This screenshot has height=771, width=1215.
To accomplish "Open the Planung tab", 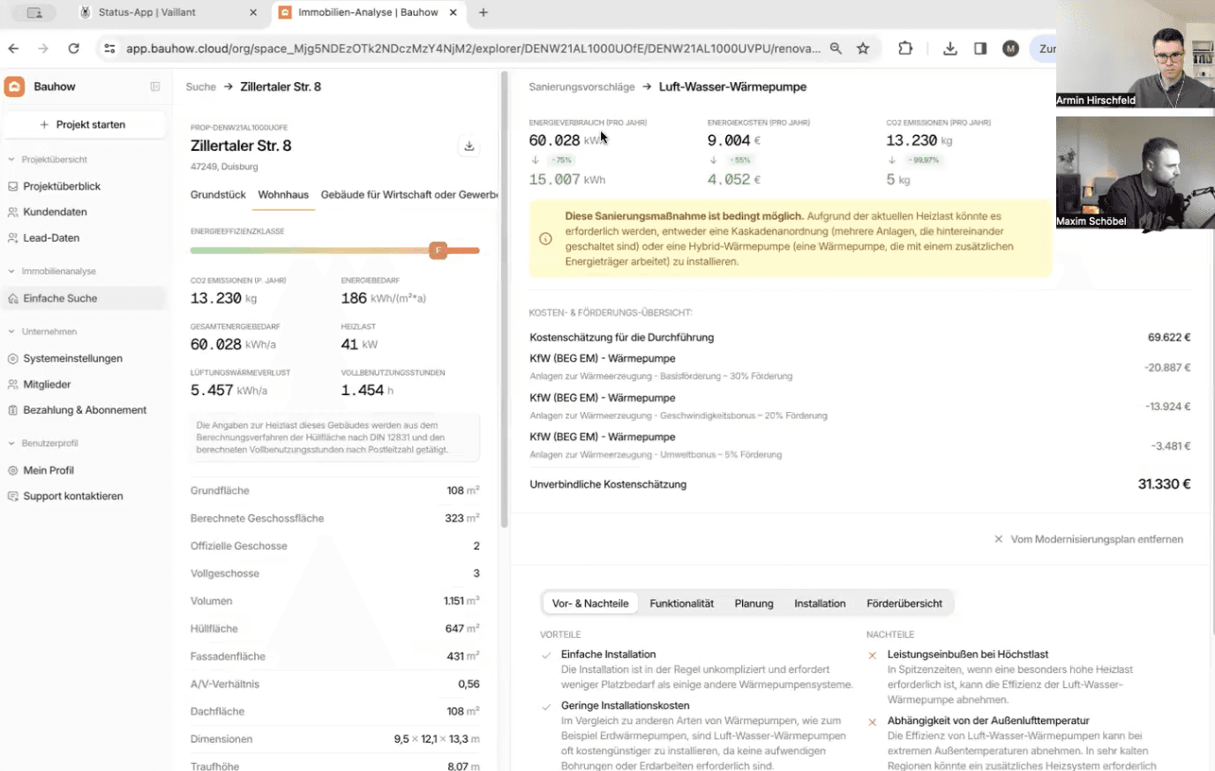I will point(754,603).
